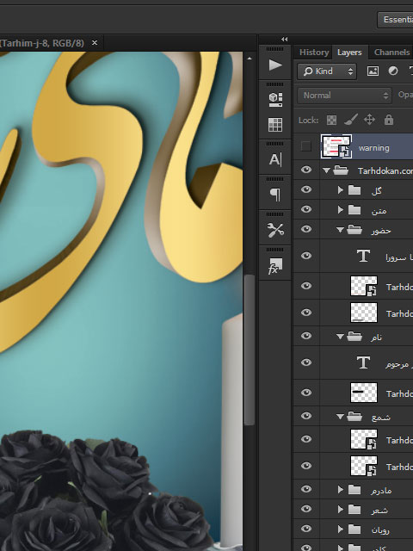Enable lock position move icon
This screenshot has height=551, width=413.
tap(369, 120)
